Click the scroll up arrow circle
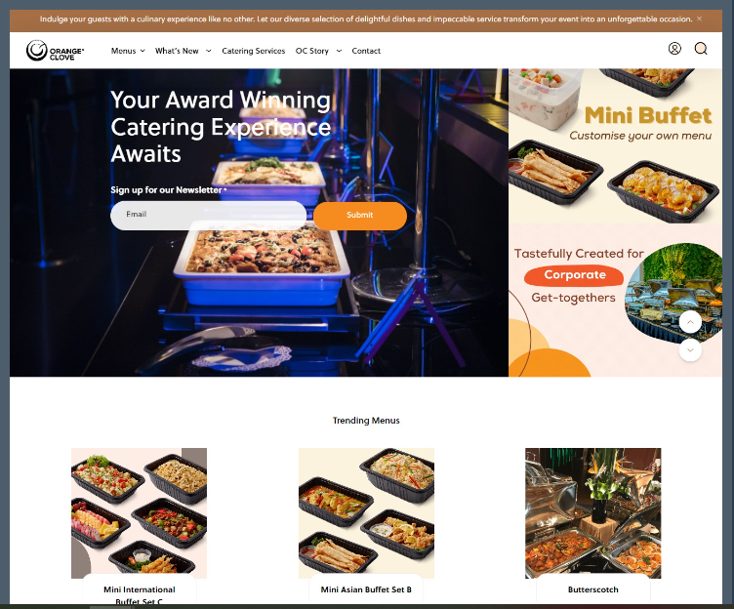This screenshot has height=609, width=734. [x=690, y=322]
